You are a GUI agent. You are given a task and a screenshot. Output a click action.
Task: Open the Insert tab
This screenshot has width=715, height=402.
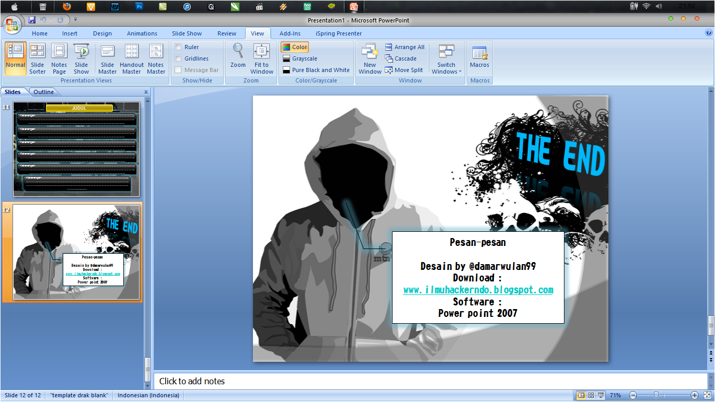(70, 33)
